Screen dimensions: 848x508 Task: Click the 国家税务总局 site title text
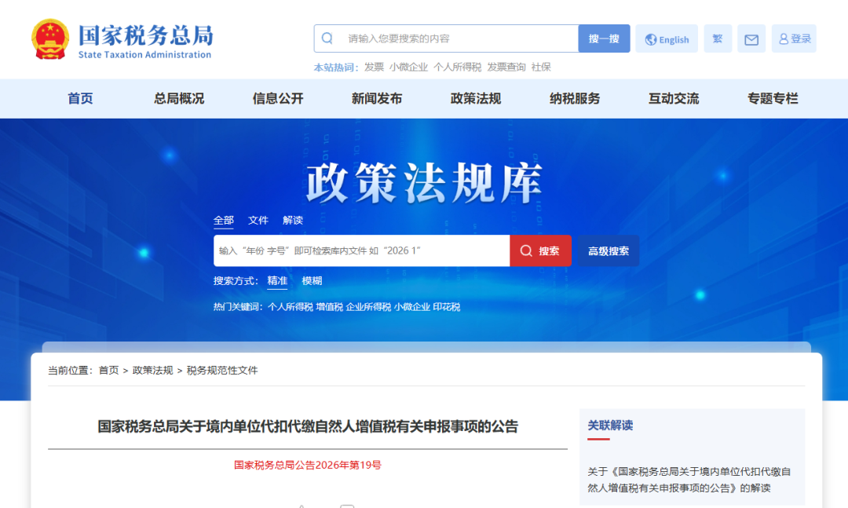point(145,35)
